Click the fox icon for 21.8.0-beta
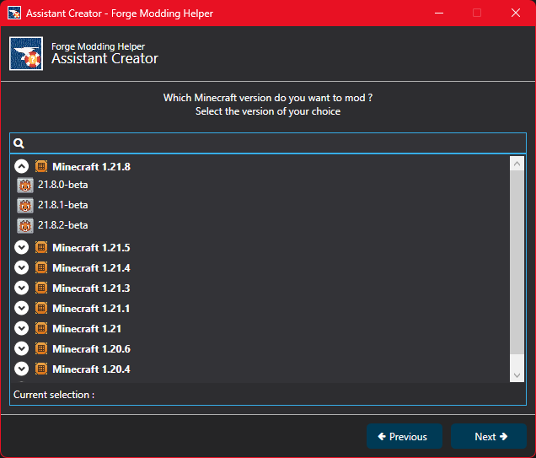Image resolution: width=536 pixels, height=458 pixels. tap(25, 186)
